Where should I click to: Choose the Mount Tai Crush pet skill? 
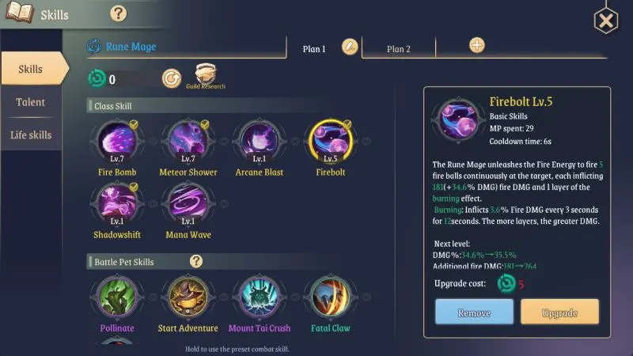click(x=260, y=297)
